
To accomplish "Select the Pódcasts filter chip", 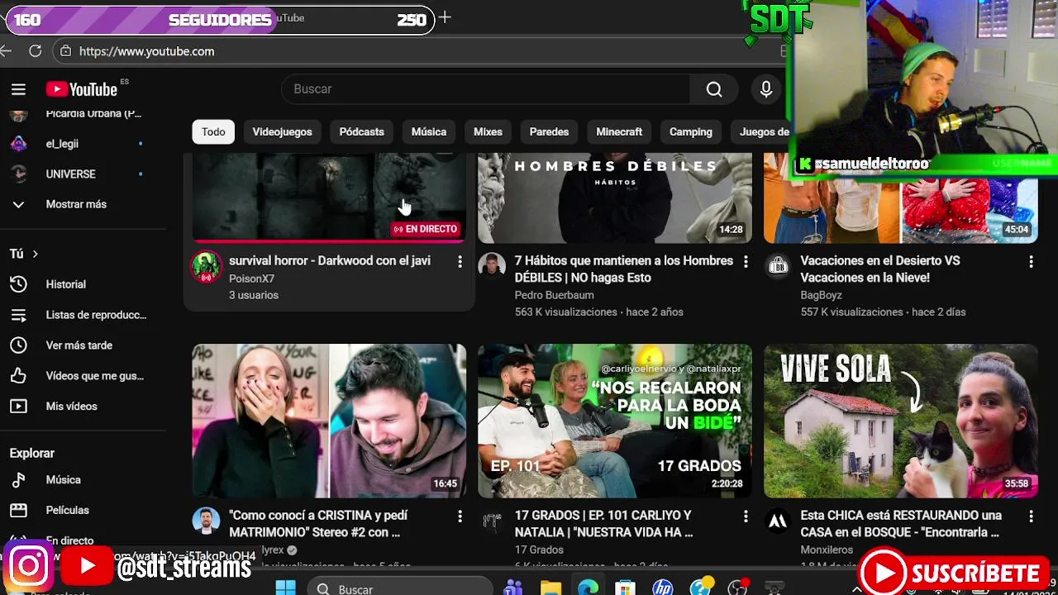I will tap(362, 132).
